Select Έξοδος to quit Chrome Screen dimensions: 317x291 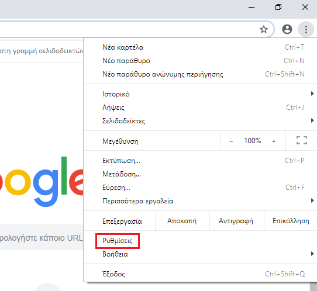coord(201,274)
